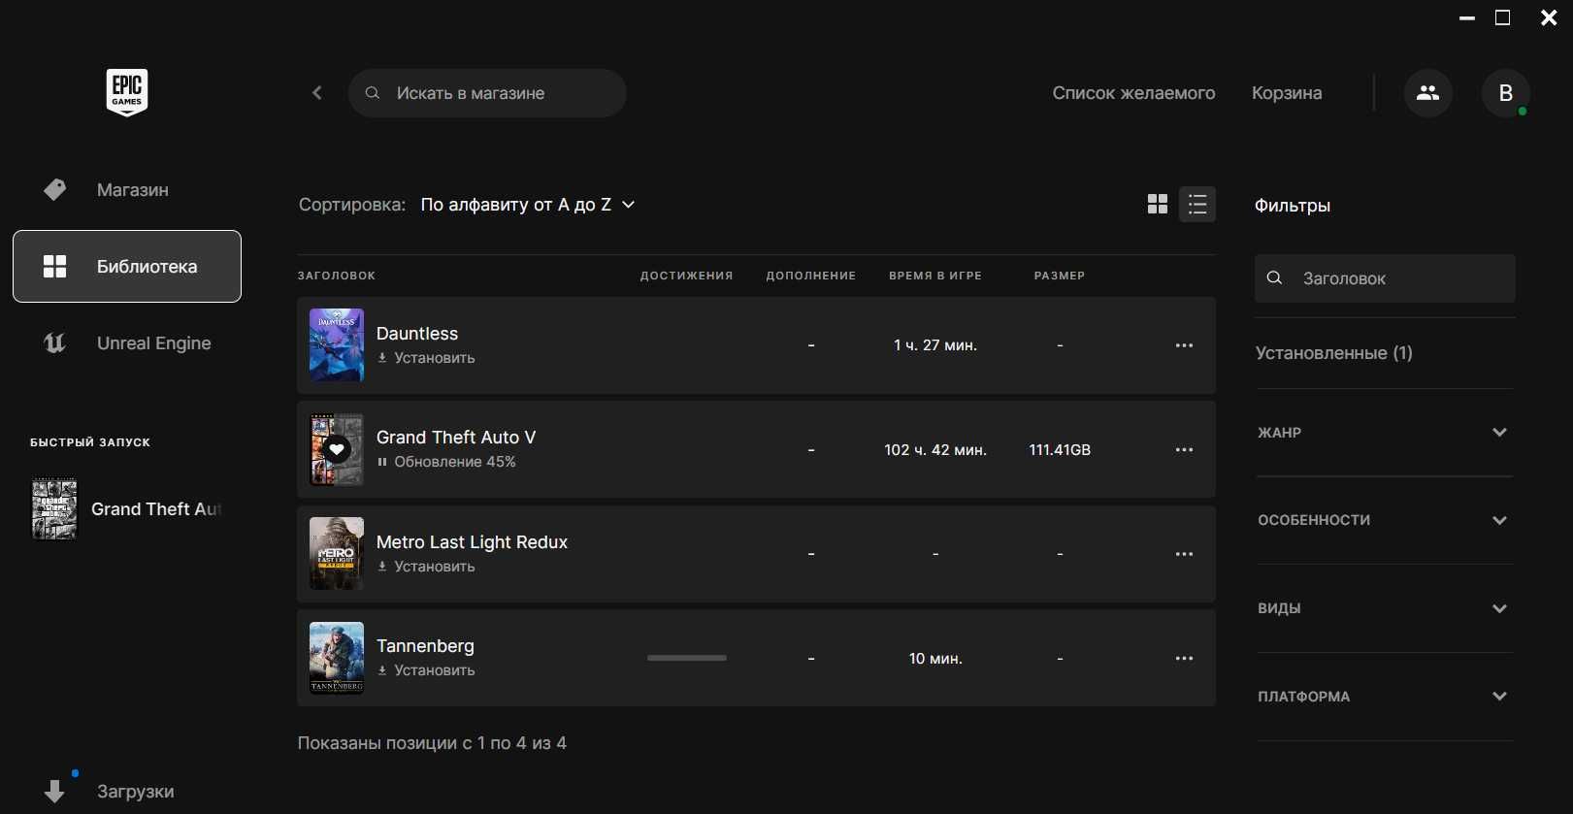The height and width of the screenshot is (814, 1573).
Task: Expand the ЖАНР filter
Action: click(1385, 433)
